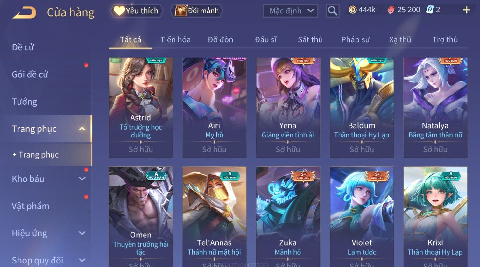
Task: Open Tướng in the sidebar
Action: click(x=25, y=102)
